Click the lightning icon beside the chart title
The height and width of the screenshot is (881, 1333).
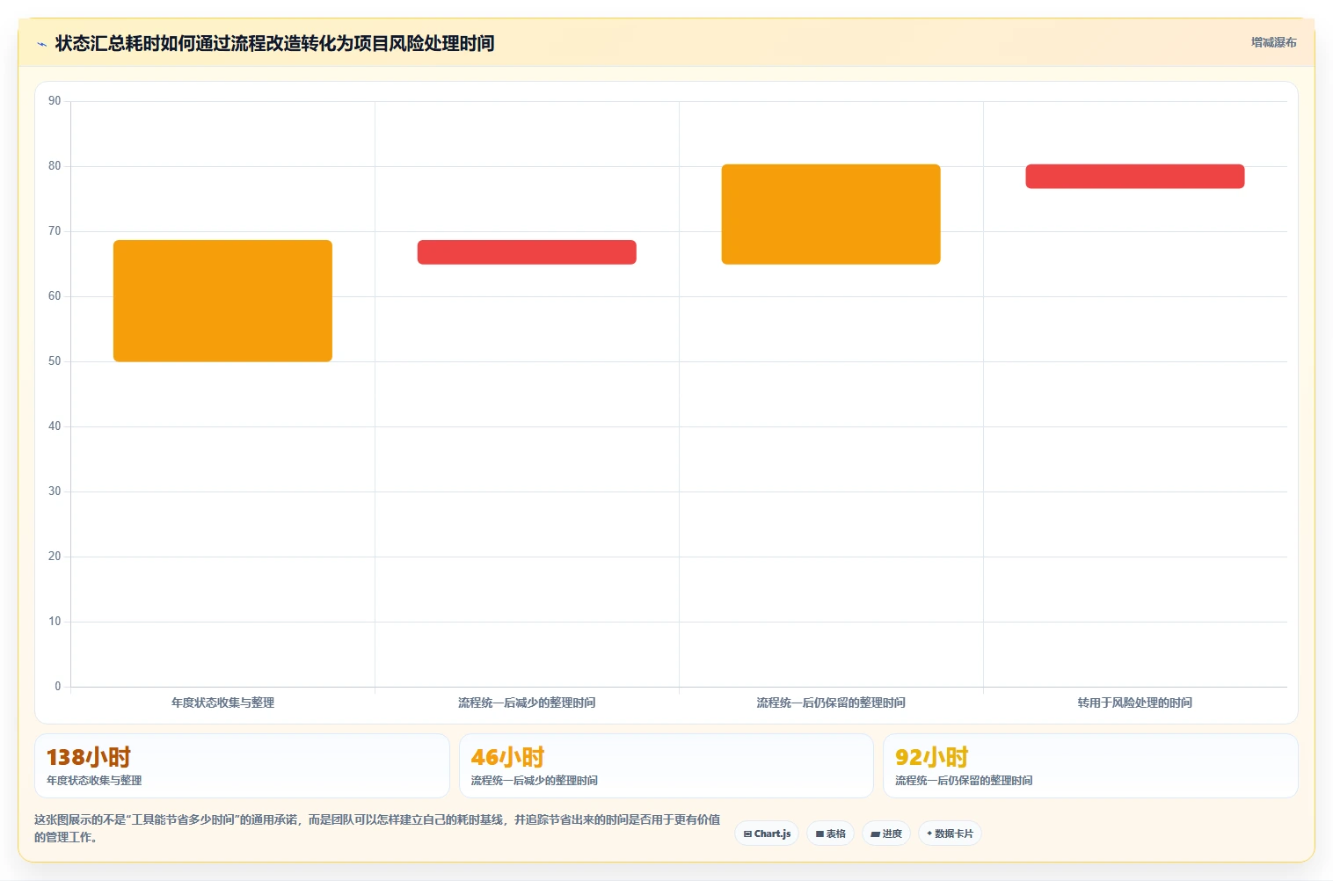(x=41, y=44)
